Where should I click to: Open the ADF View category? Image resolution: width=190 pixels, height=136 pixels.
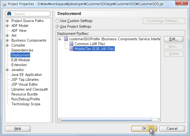tap(19, 30)
